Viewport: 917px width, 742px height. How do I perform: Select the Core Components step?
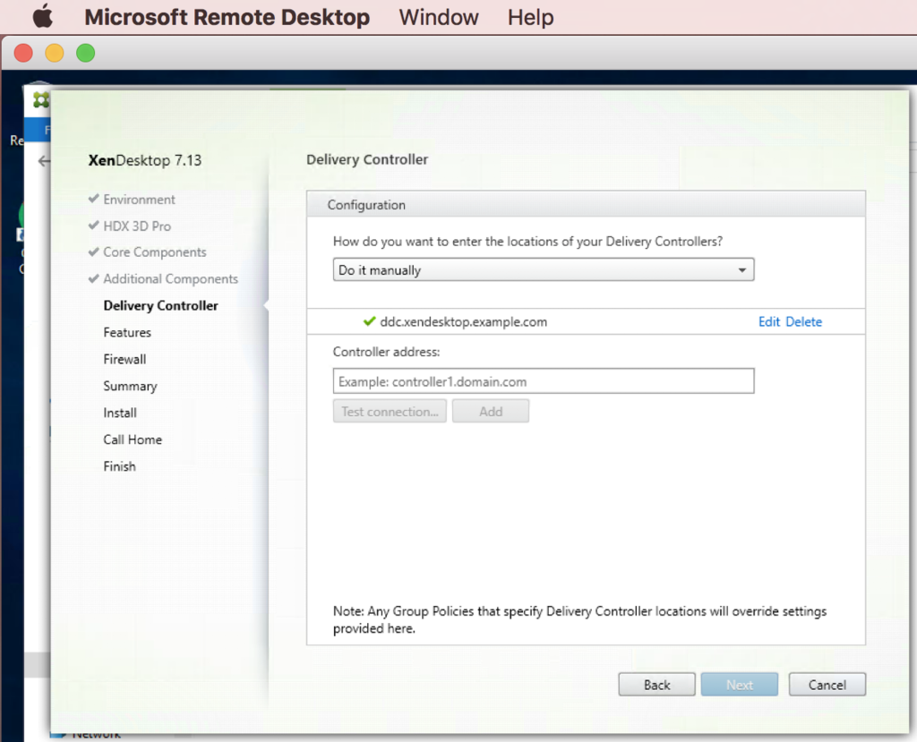click(x=155, y=252)
